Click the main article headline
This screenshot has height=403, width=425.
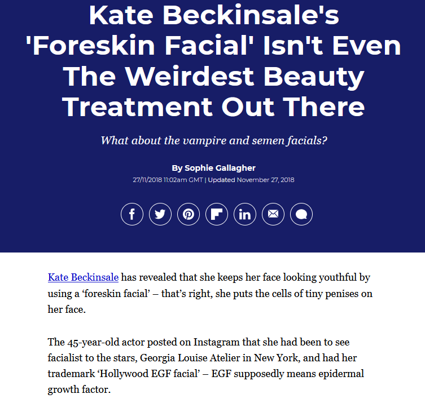click(x=213, y=61)
